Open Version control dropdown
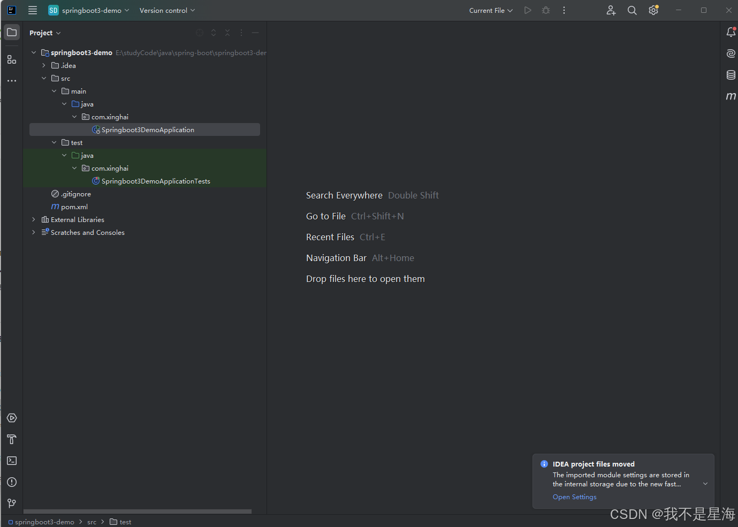The image size is (738, 527). (x=167, y=10)
